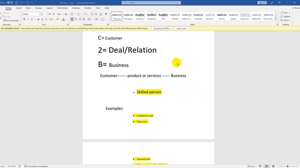Viewport: 300px width, 168px height.
Task: Click the zoom slider in status bar
Action: click(x=287, y=166)
